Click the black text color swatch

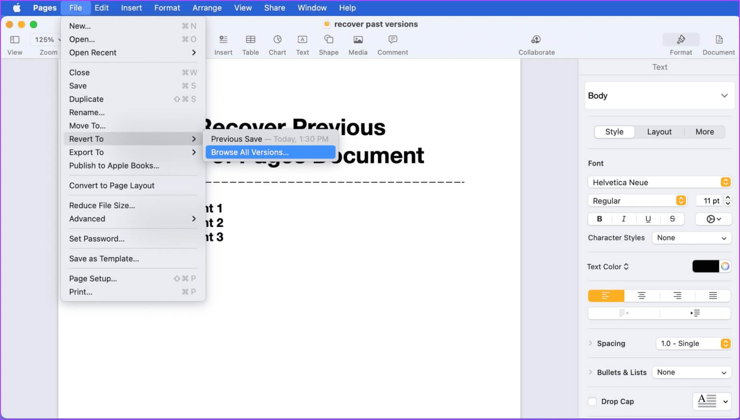(705, 267)
